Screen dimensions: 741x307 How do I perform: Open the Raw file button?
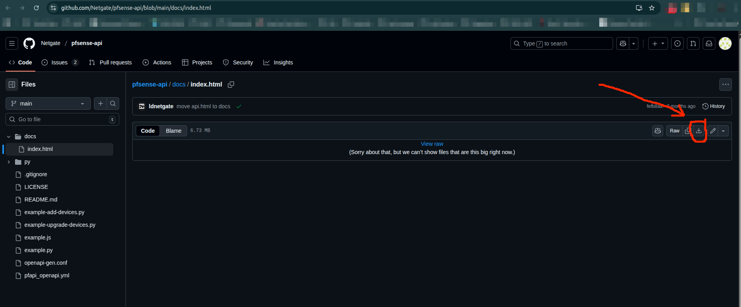(675, 131)
